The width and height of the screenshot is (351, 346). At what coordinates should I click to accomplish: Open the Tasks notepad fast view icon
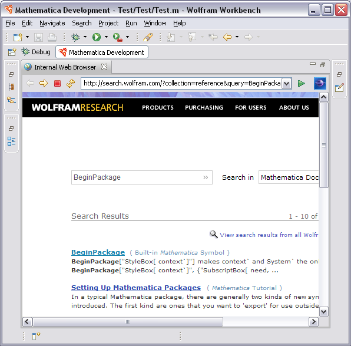click(x=339, y=88)
